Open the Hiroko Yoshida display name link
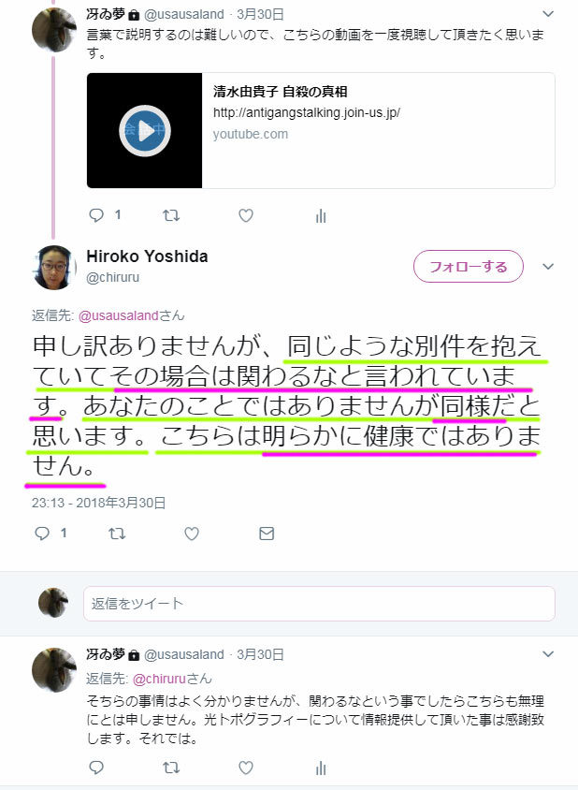The width and height of the screenshot is (578, 790). coord(147,256)
